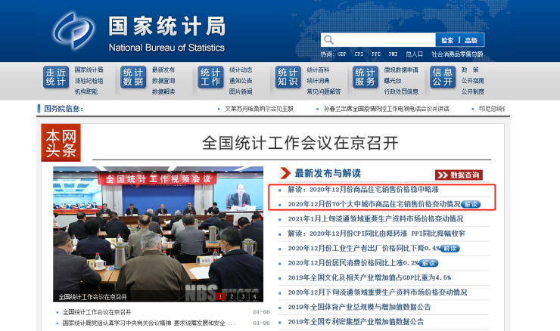Click the red 本网头条 badge
The height and width of the screenshot is (331, 560).
pyautogui.click(x=61, y=143)
